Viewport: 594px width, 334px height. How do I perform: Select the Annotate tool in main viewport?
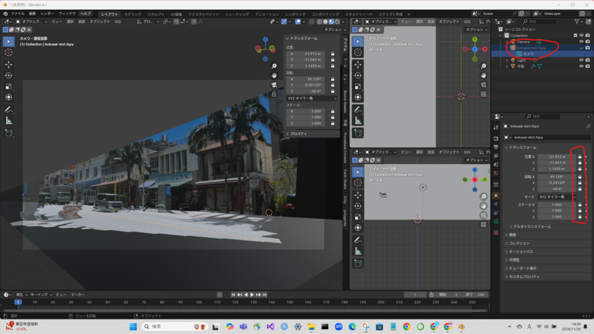[9, 109]
